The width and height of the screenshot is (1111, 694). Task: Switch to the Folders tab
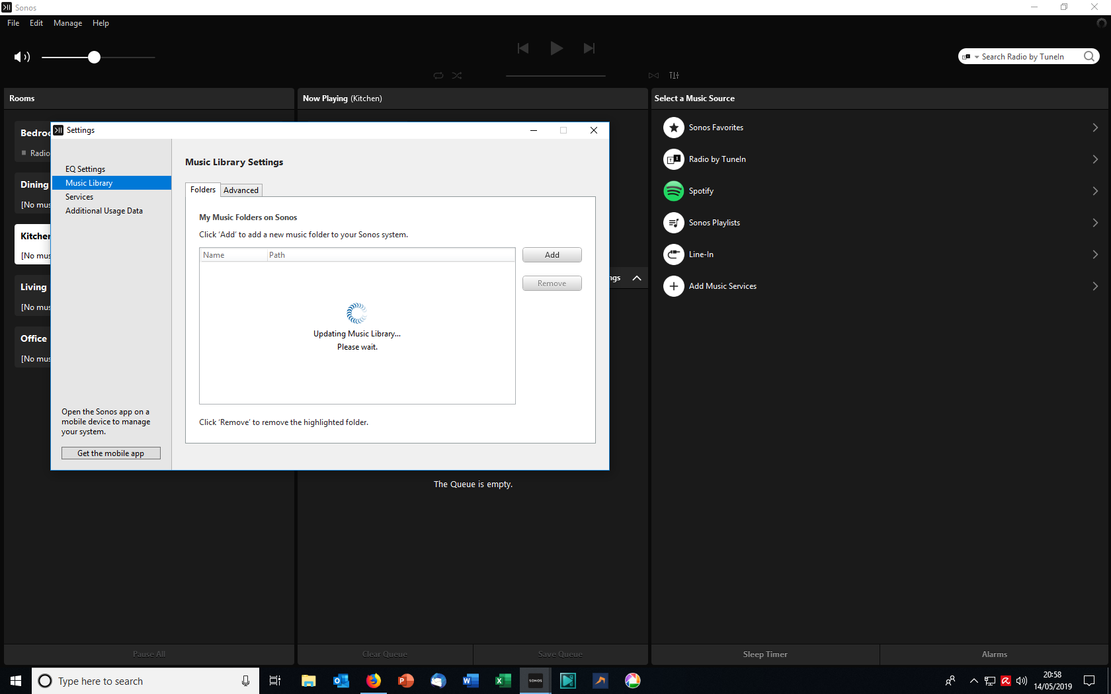tap(203, 190)
